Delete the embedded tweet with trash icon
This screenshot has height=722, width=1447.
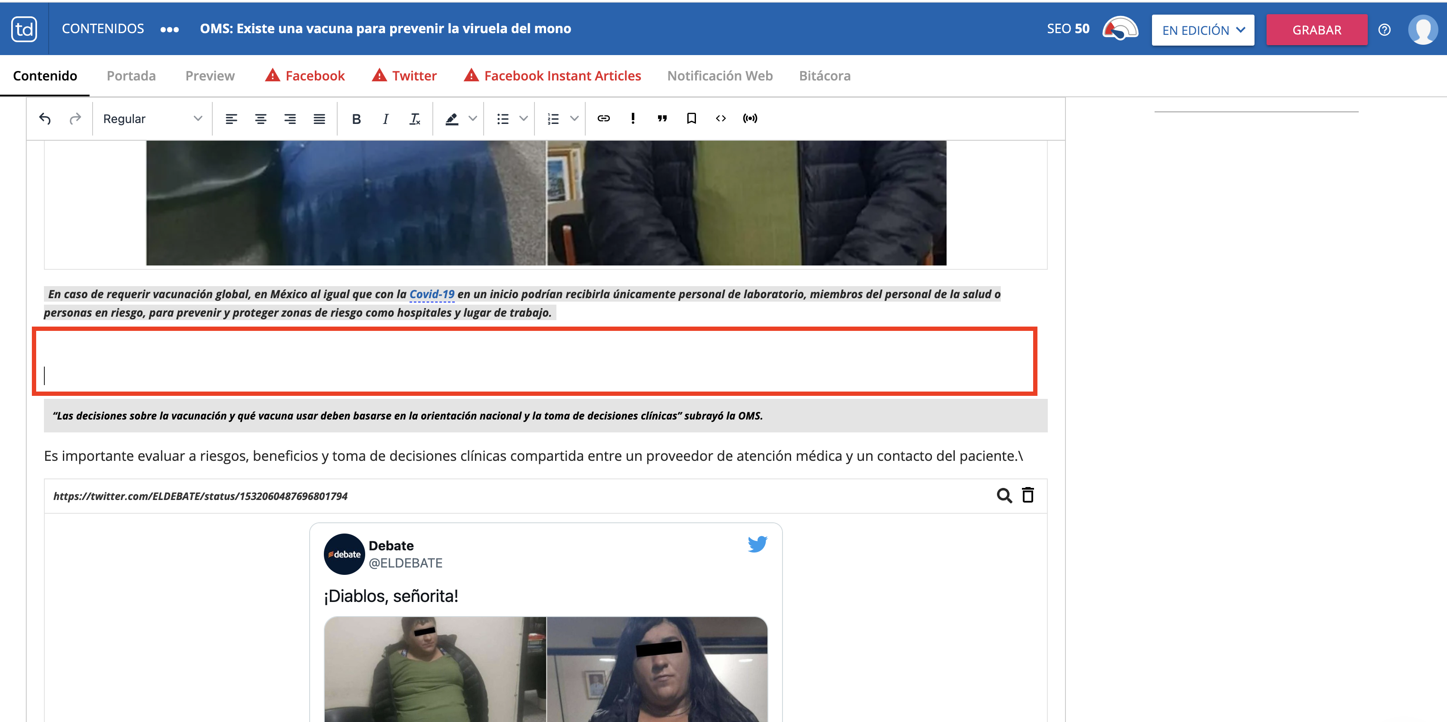pyautogui.click(x=1028, y=495)
